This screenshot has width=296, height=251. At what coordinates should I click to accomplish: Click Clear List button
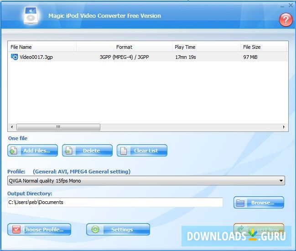(x=142, y=151)
